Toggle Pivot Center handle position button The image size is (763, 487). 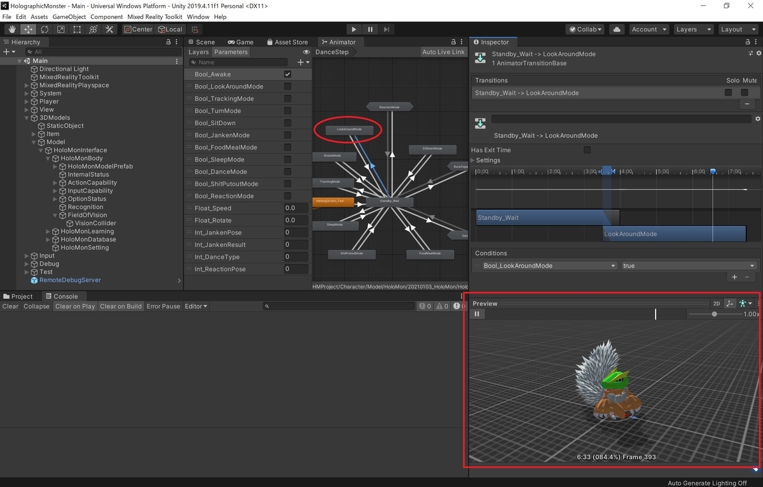click(x=138, y=29)
